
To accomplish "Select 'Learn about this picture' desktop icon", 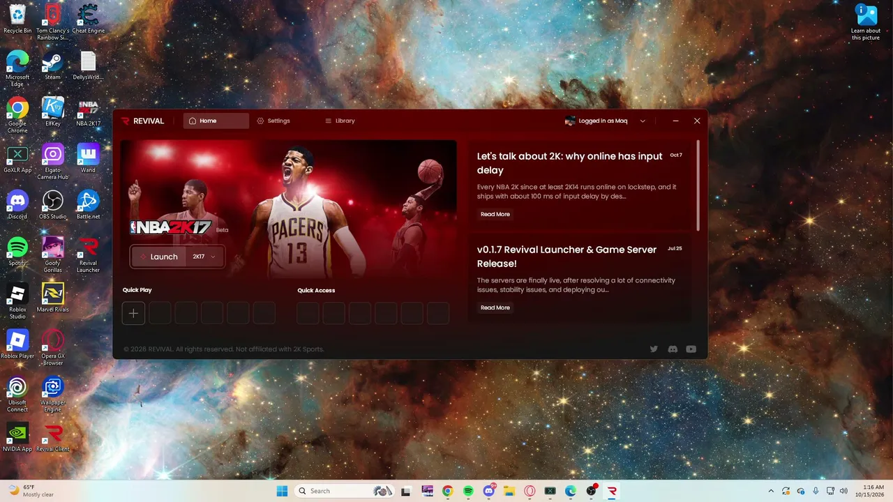I will [866, 22].
